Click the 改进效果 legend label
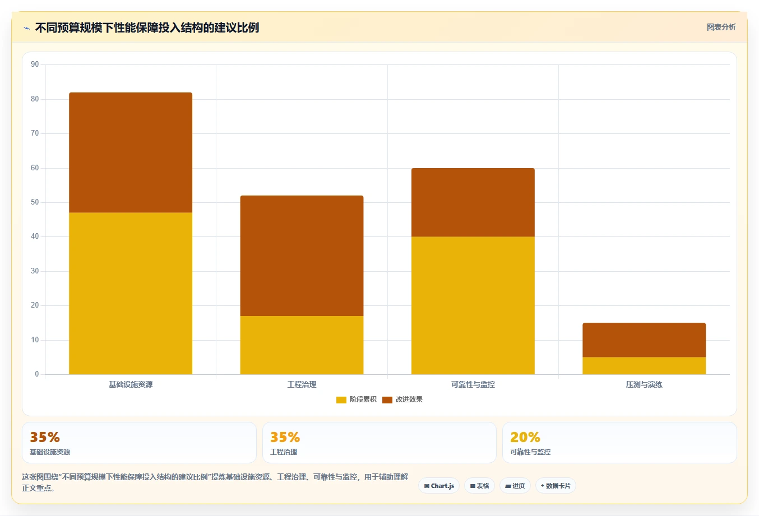Screen dimensions: 759x516 [409, 399]
